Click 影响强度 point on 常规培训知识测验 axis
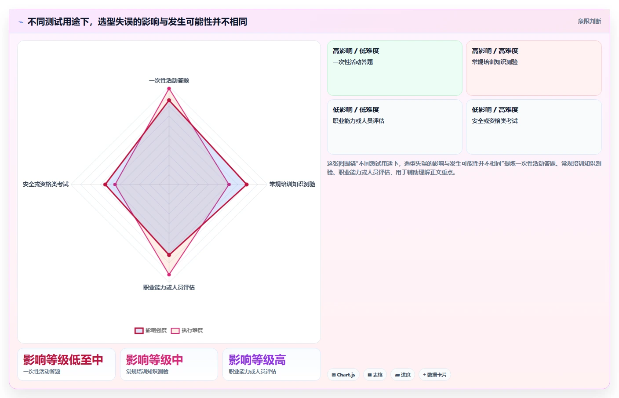 coord(247,185)
